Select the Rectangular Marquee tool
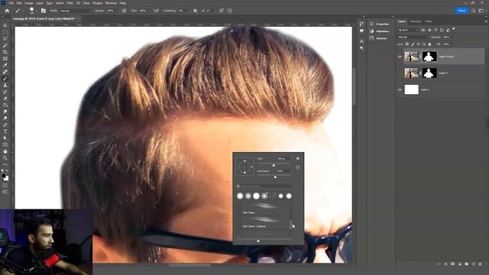 (x=5, y=32)
